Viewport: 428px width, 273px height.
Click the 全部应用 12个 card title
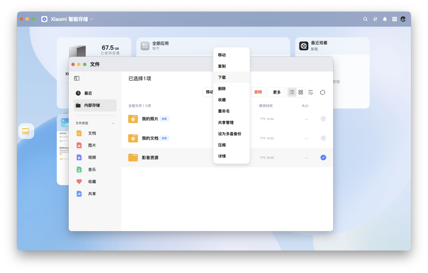(160, 45)
